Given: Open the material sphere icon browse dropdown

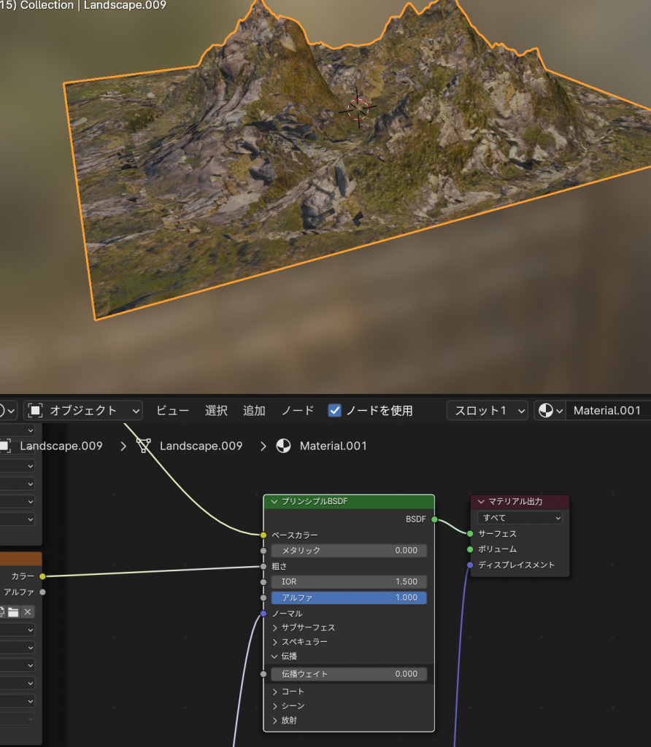Looking at the screenshot, I should [x=550, y=411].
